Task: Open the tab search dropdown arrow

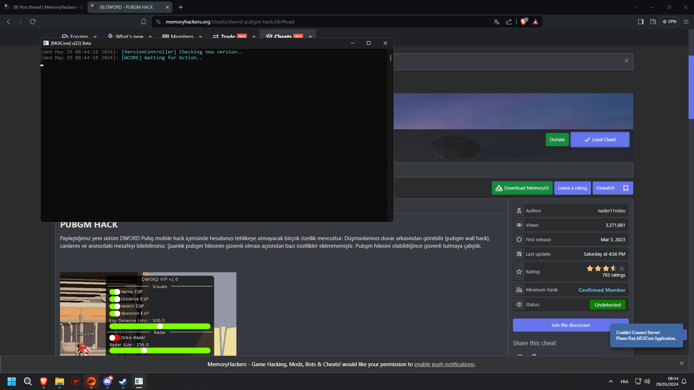Action: [x=636, y=7]
